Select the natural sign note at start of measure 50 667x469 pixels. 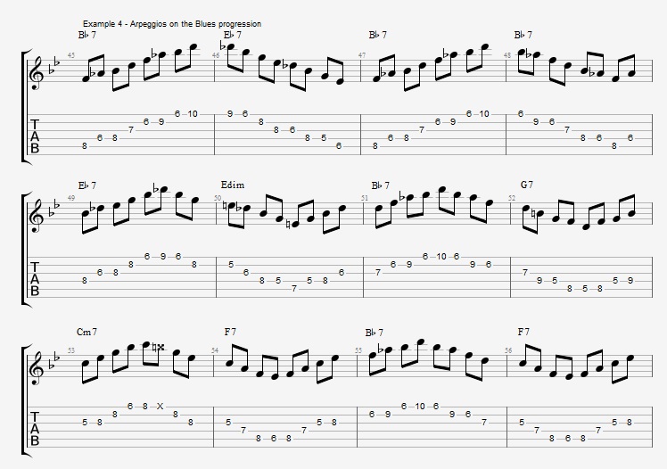[231, 207]
